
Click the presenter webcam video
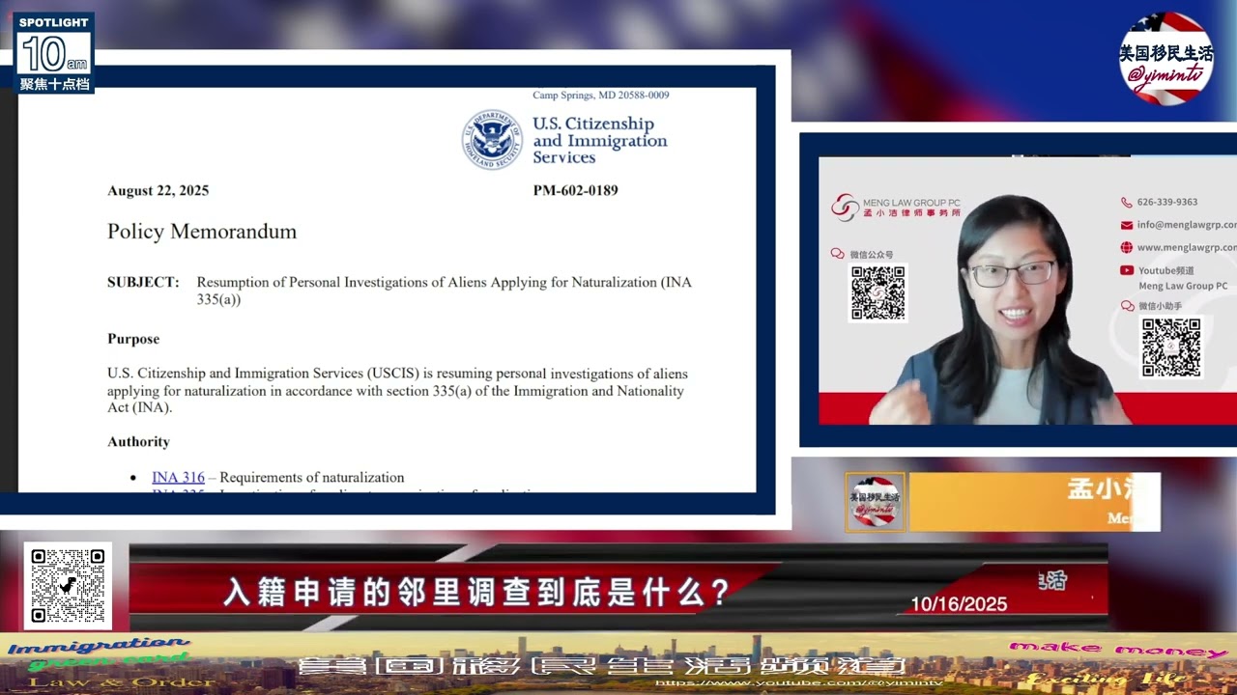1027,290
